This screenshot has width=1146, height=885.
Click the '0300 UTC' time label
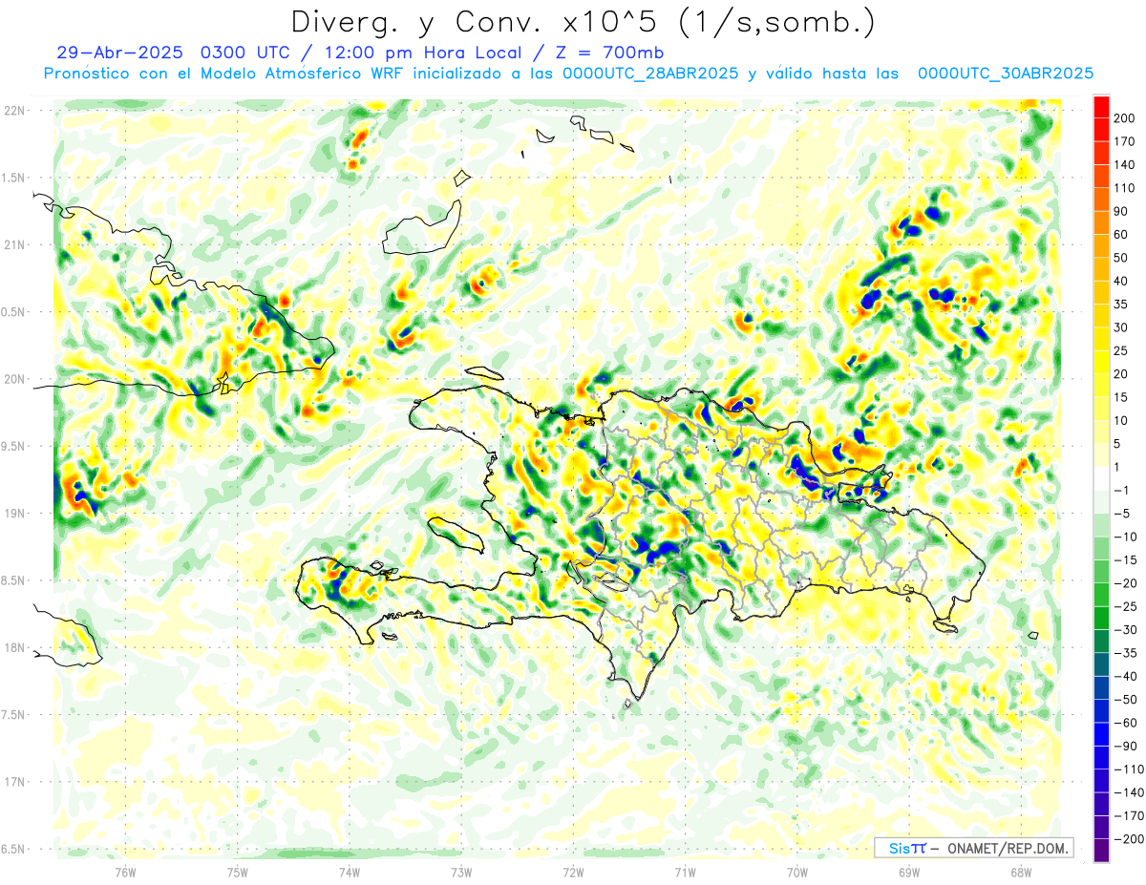(x=245, y=53)
